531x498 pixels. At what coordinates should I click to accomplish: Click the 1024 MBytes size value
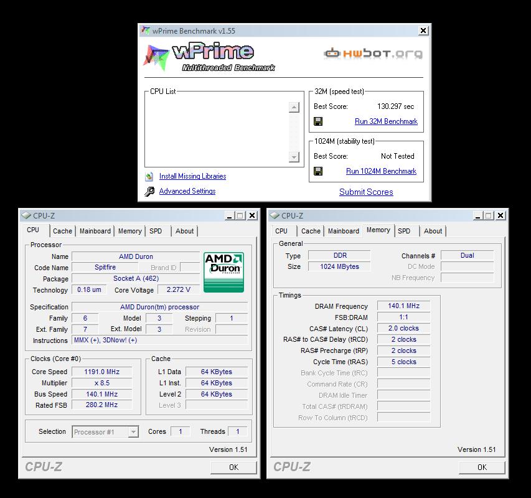tap(340, 266)
